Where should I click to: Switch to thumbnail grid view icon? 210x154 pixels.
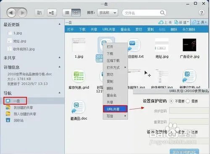[76, 13]
